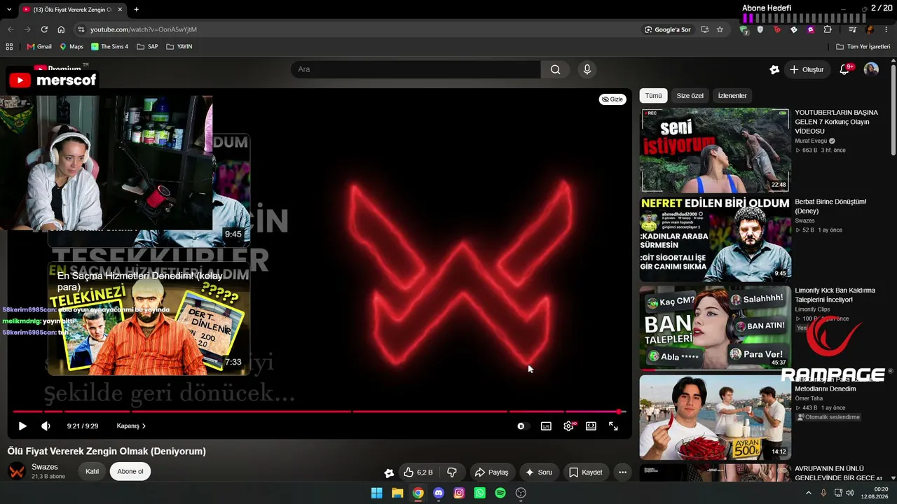Open the Oluştur create menu
The height and width of the screenshot is (504, 897).
[807, 69]
